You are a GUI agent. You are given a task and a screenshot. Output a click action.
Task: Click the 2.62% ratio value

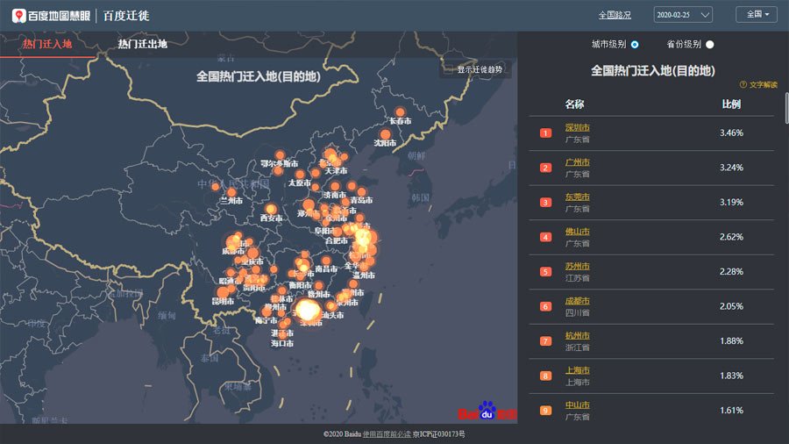(x=731, y=237)
